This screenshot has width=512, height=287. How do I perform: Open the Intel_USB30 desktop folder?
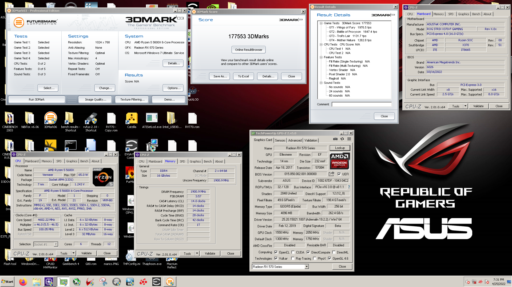click(172, 120)
